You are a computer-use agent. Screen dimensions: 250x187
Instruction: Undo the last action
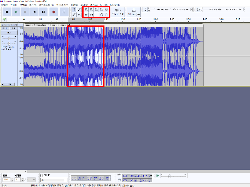101,15
